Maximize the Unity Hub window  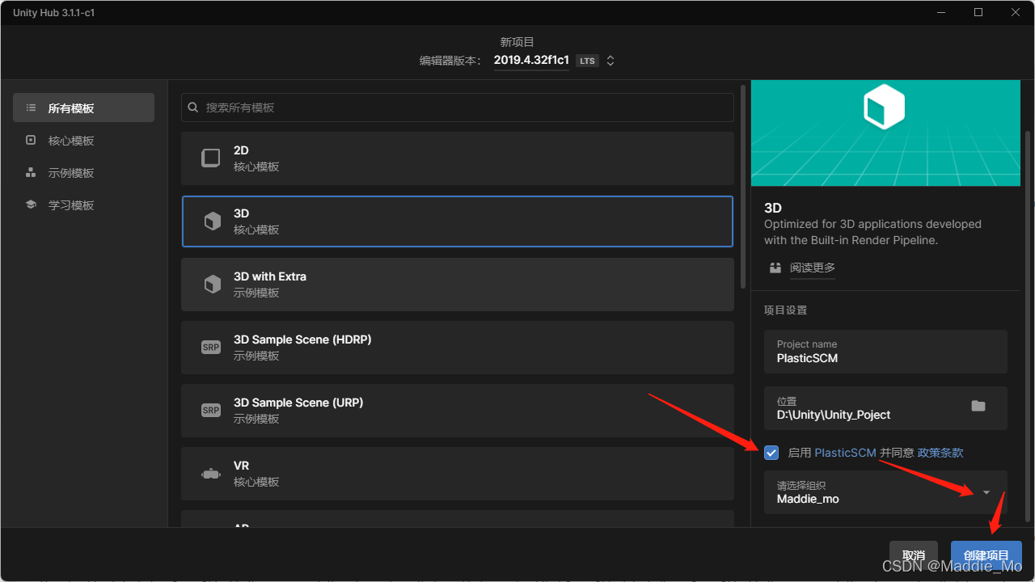pyautogui.click(x=978, y=12)
